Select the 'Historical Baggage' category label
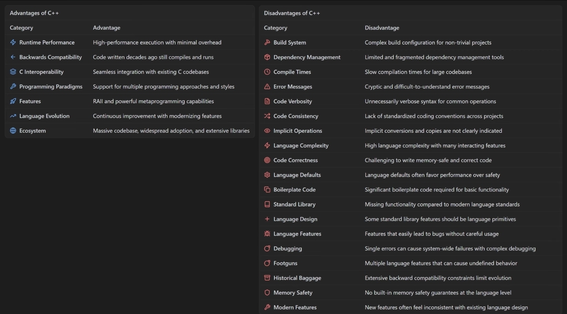Viewport: 567px width, 314px height. pyautogui.click(x=297, y=278)
